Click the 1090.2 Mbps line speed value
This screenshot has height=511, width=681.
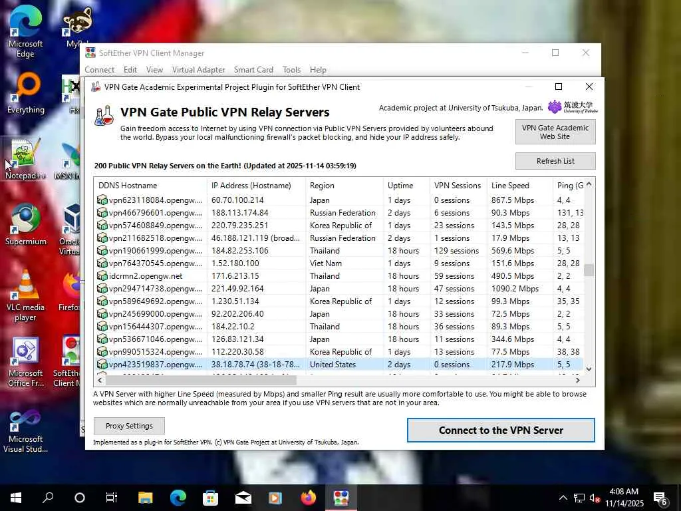click(515, 289)
